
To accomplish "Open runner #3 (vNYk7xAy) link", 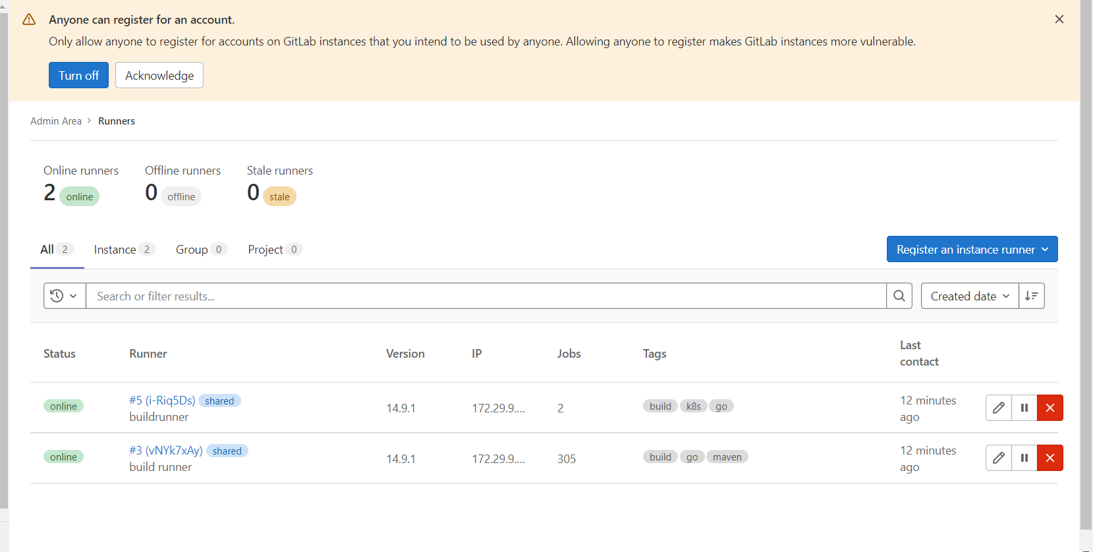I will [x=166, y=451].
